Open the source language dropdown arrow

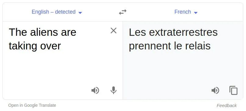pos(80,13)
